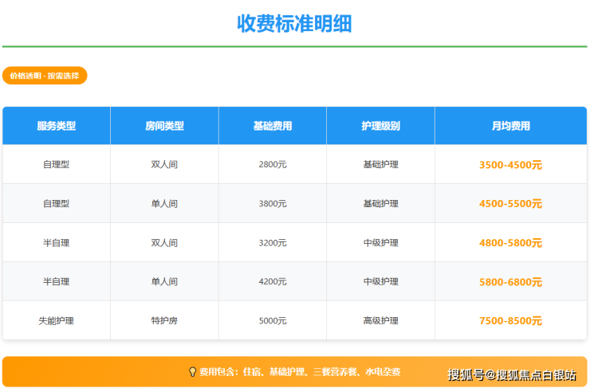This screenshot has width=590, height=388.
Task: Select the 7500-8500元 monthly price
Action: coord(510,321)
